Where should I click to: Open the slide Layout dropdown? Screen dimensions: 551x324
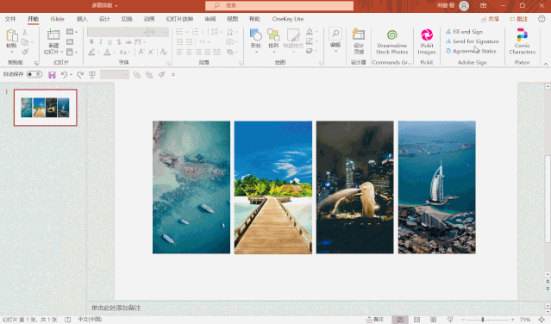pyautogui.click(x=72, y=32)
